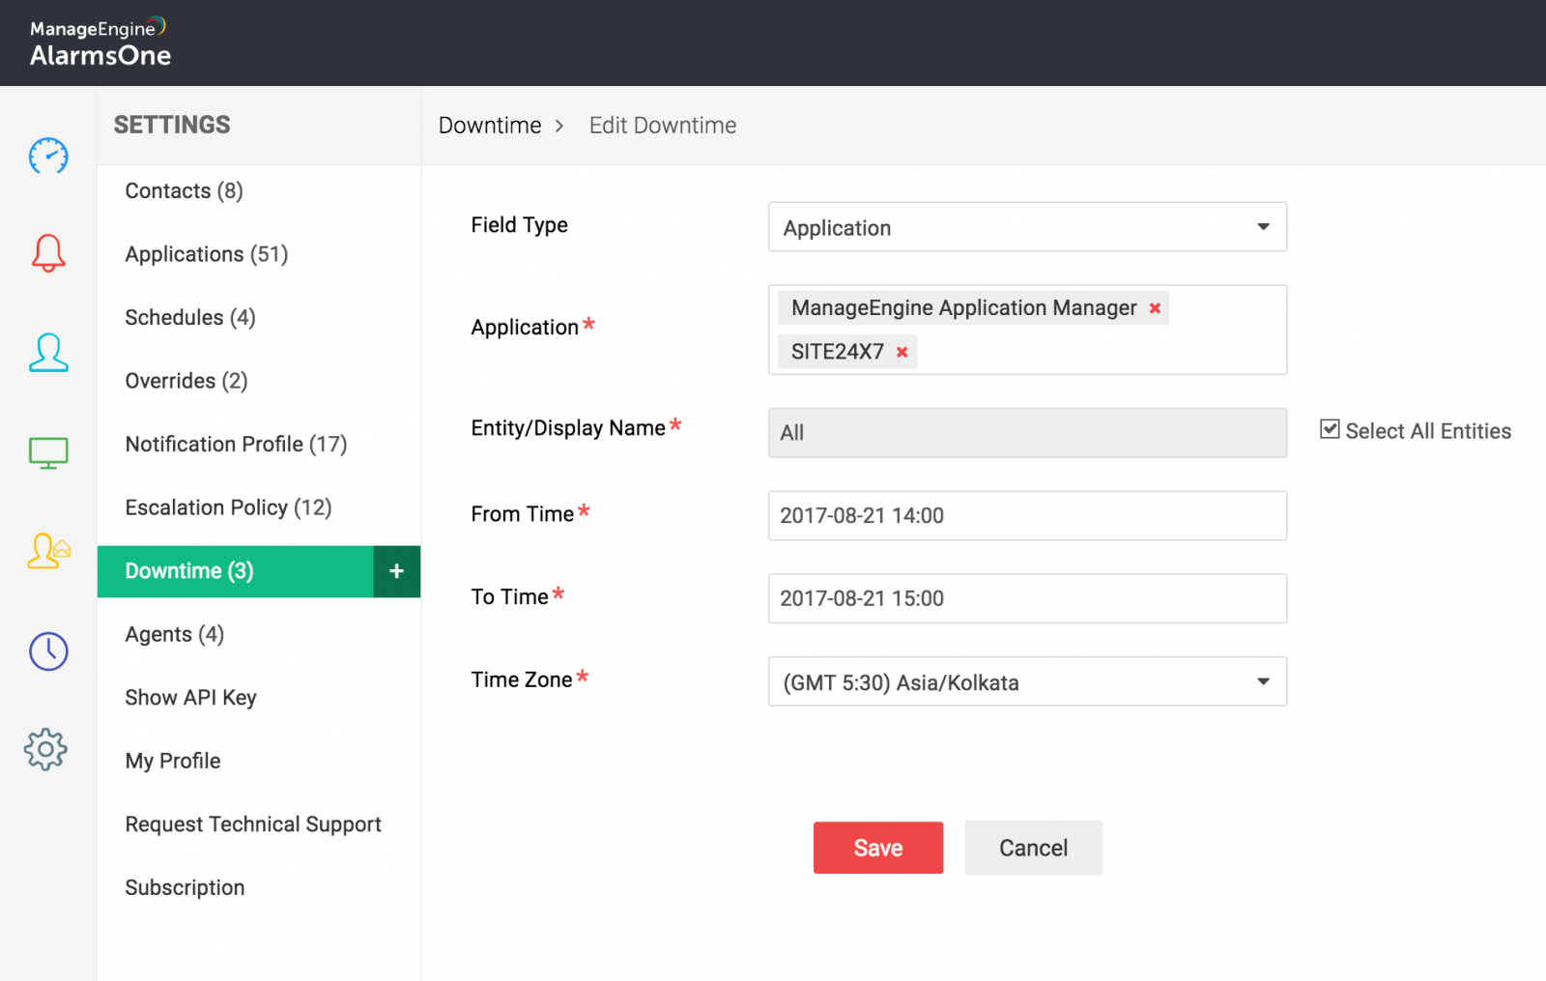Remove ManageEngine Application Manager tag
1546x981 pixels.
1155,308
